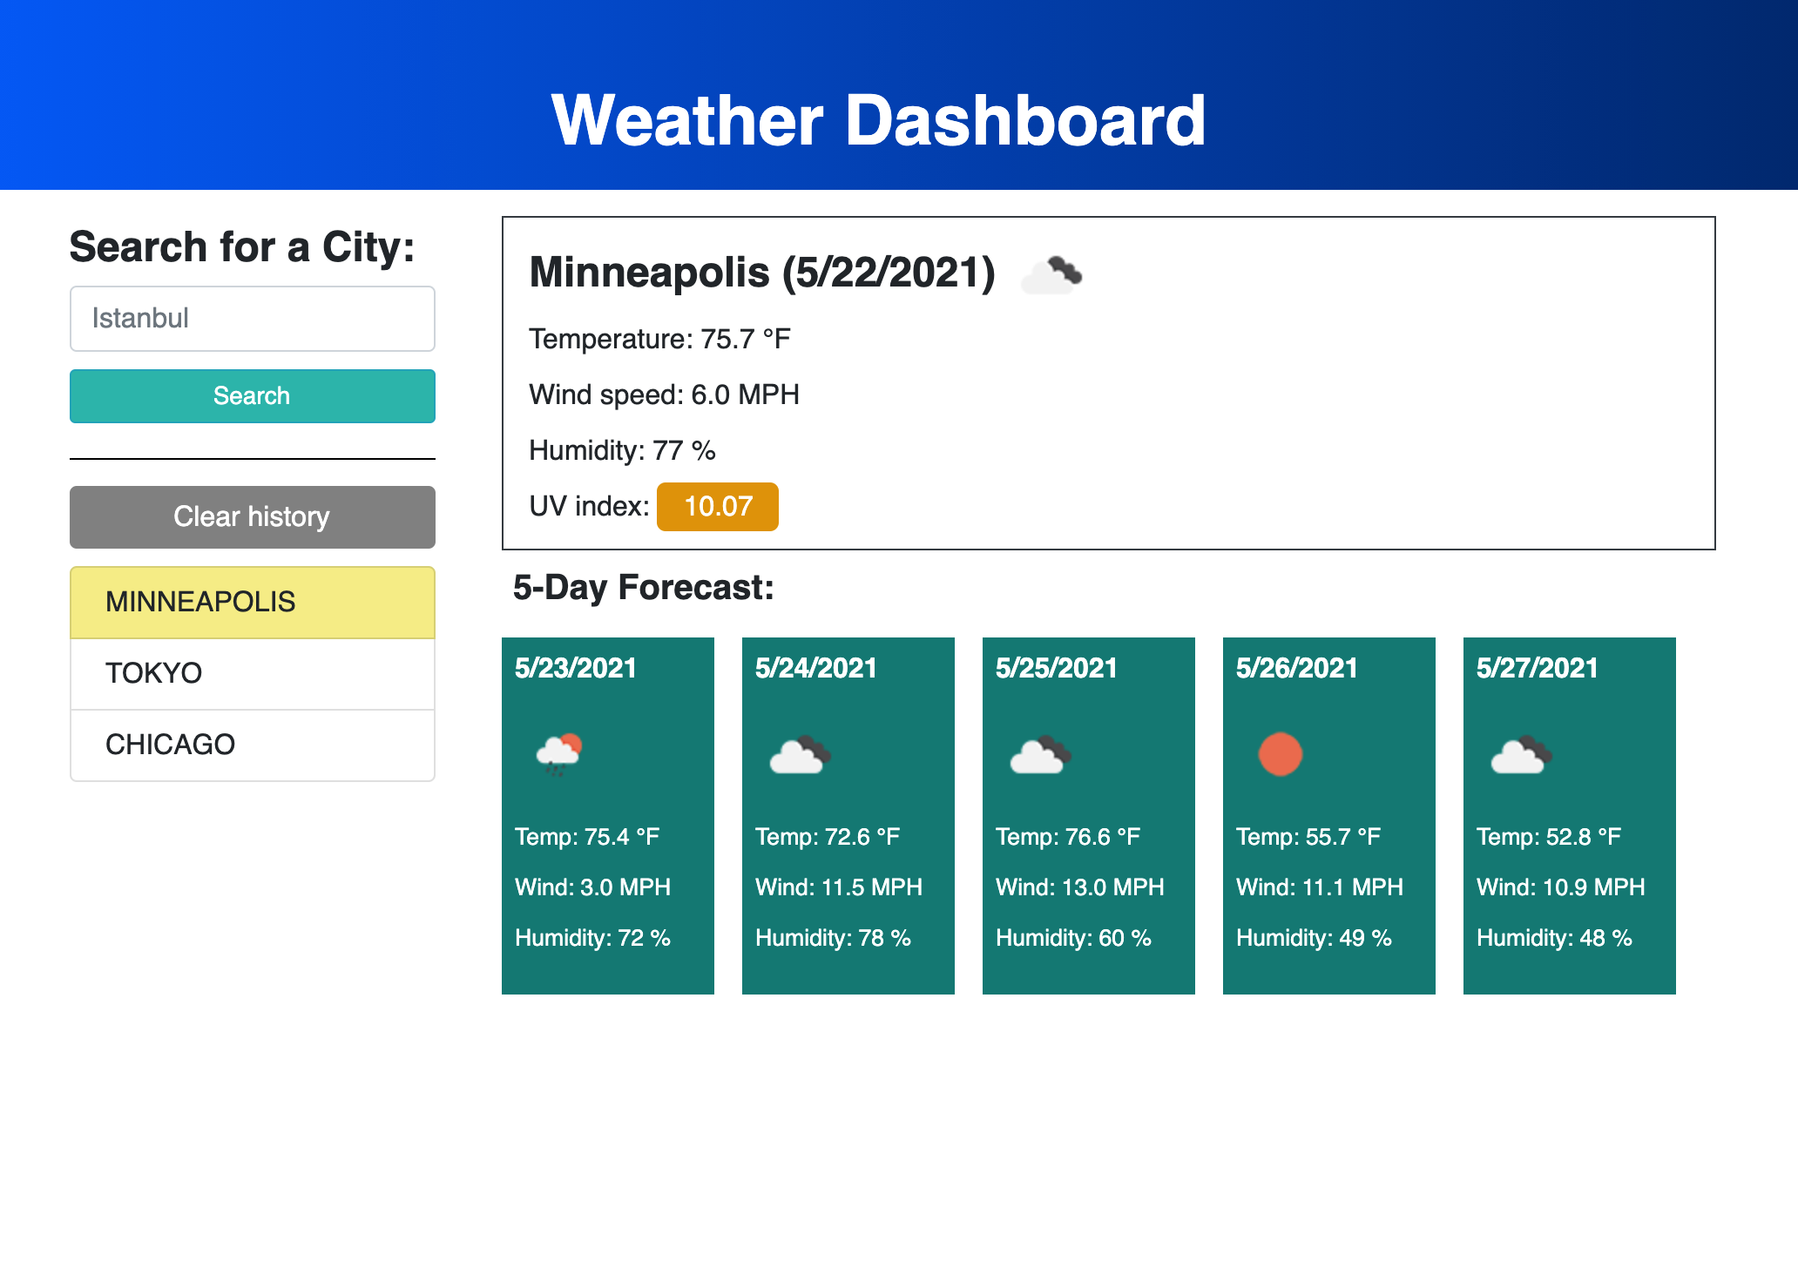Select the clouds icon on 5/25/2021 card
The image size is (1798, 1261).
[x=1039, y=754]
